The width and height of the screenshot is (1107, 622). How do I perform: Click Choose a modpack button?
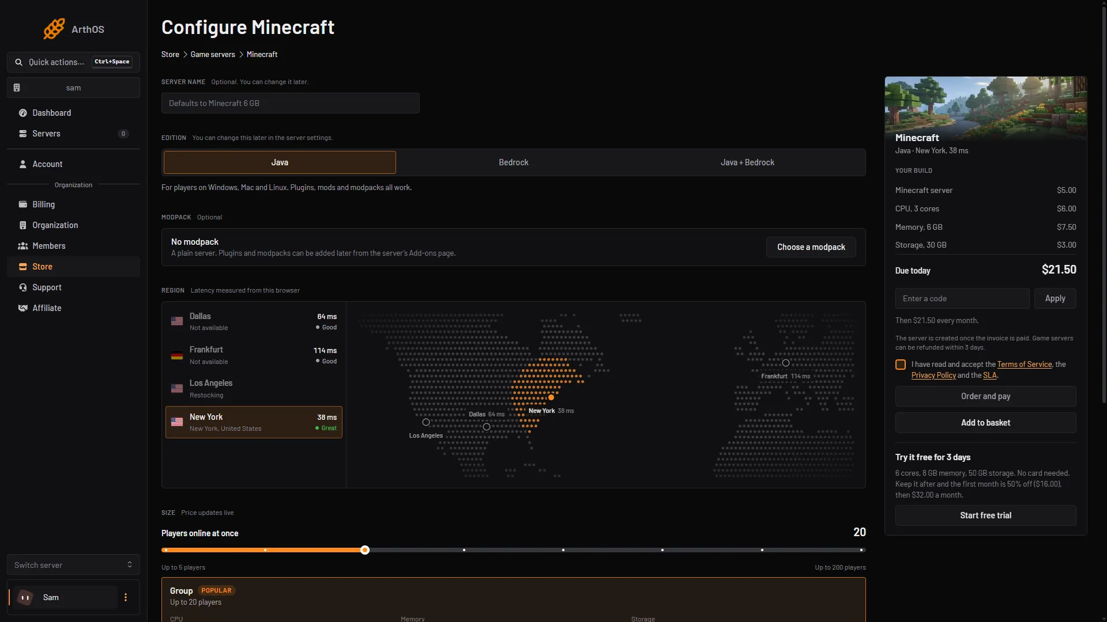811,247
